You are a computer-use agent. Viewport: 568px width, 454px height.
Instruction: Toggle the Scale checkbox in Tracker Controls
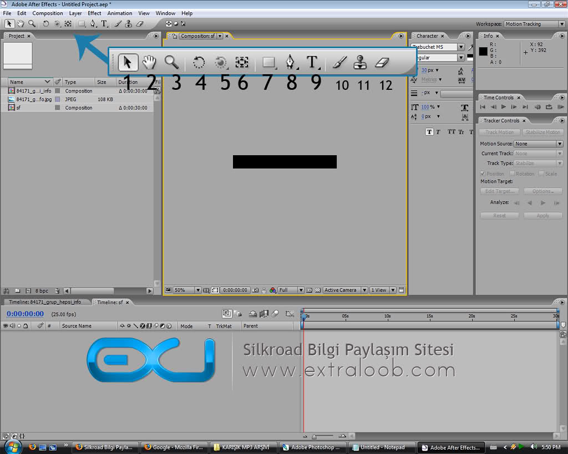pyautogui.click(x=541, y=174)
